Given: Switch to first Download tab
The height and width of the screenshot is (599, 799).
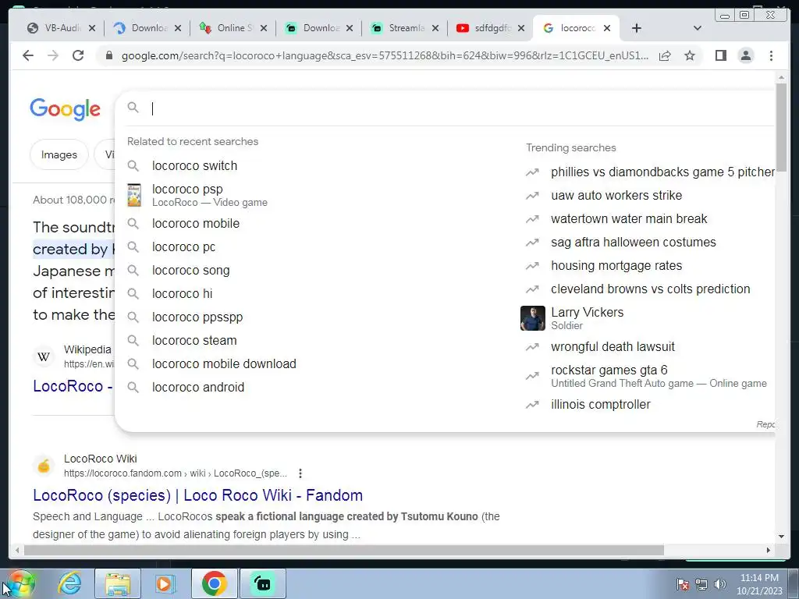Looking at the screenshot, I should tap(143, 28).
